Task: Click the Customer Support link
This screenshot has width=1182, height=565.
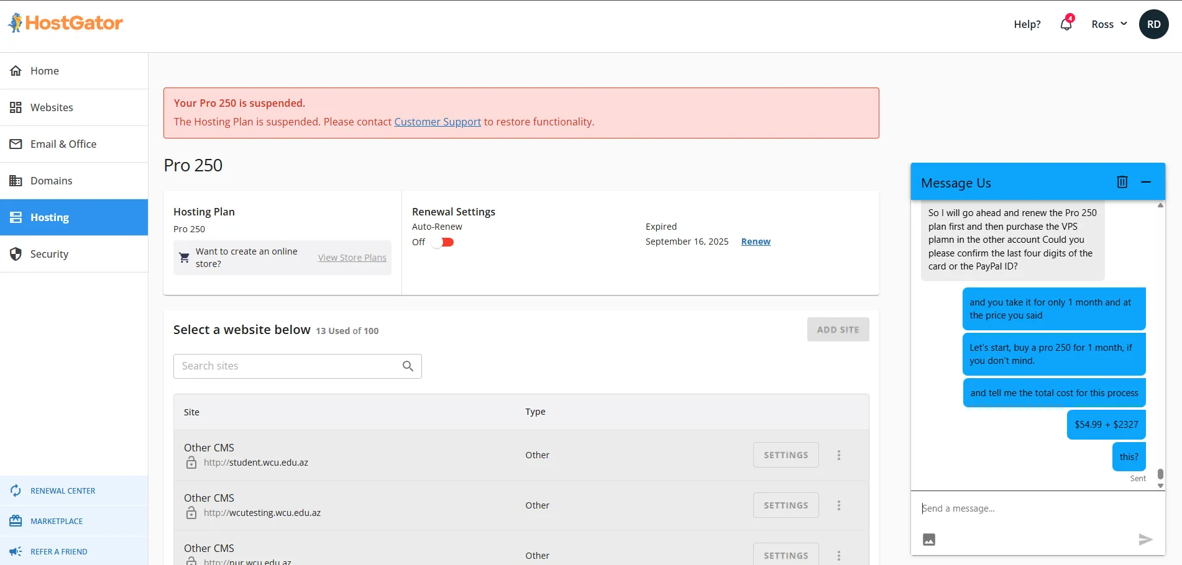Action: (438, 122)
